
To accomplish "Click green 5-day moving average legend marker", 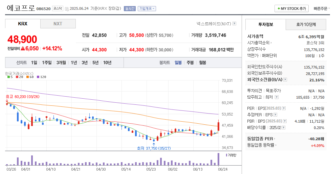I will tap(8, 77).
